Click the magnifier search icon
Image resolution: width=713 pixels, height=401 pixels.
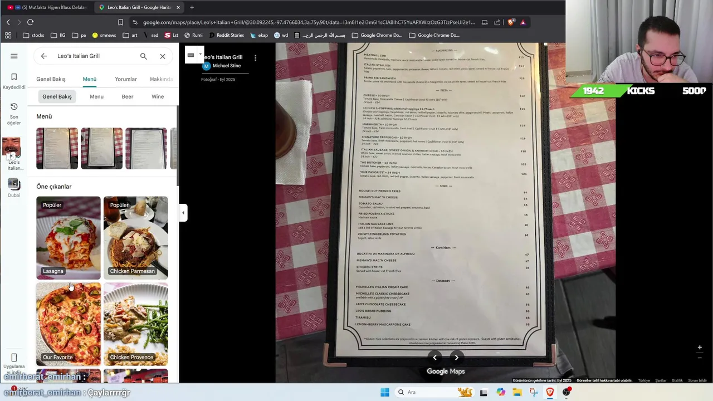click(143, 56)
